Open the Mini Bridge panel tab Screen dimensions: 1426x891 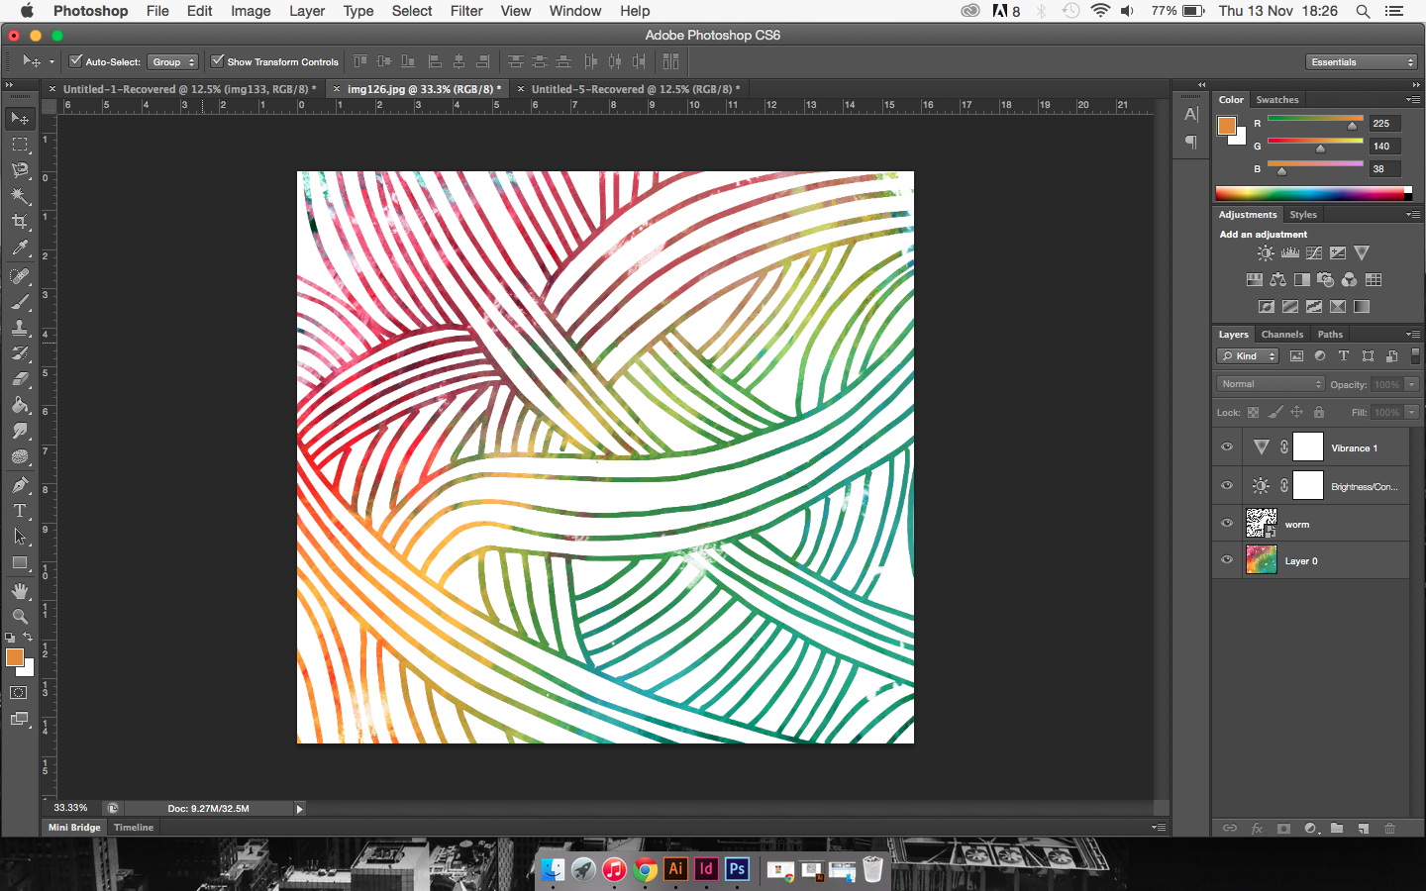tap(74, 828)
